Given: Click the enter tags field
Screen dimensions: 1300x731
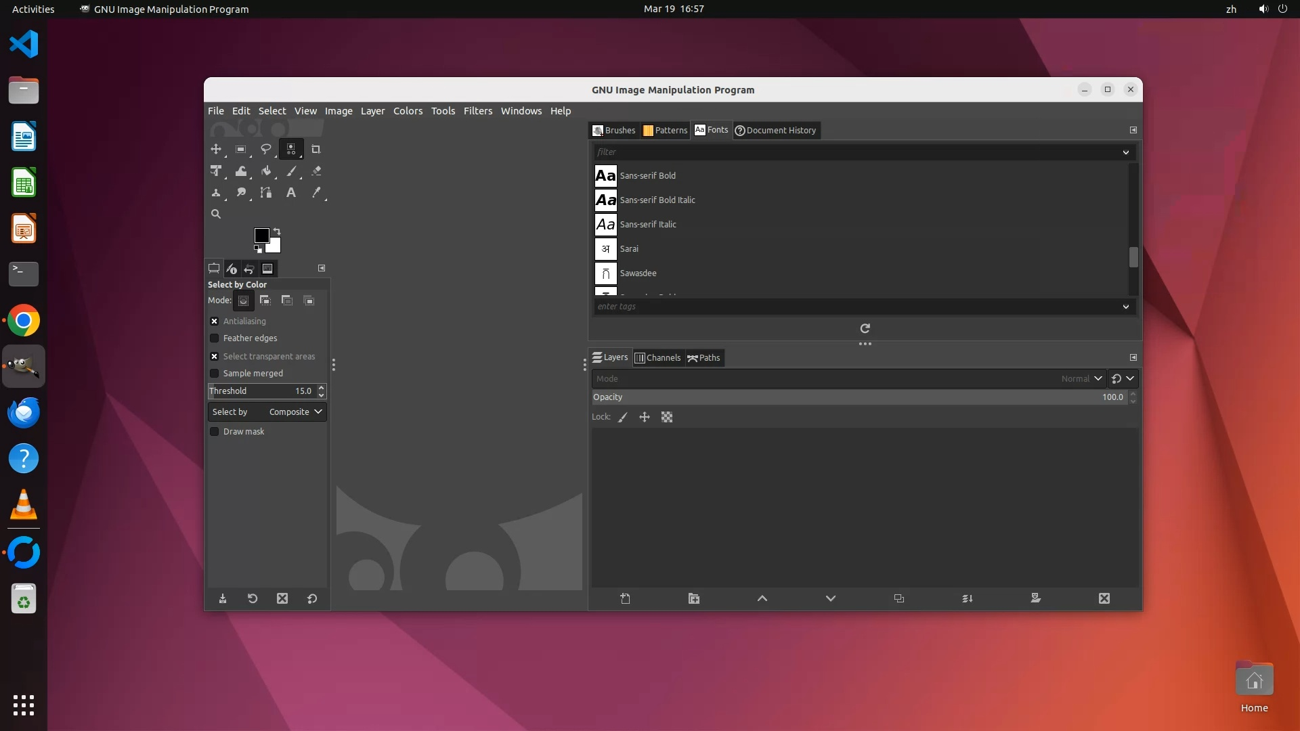Looking at the screenshot, I should pos(857,307).
